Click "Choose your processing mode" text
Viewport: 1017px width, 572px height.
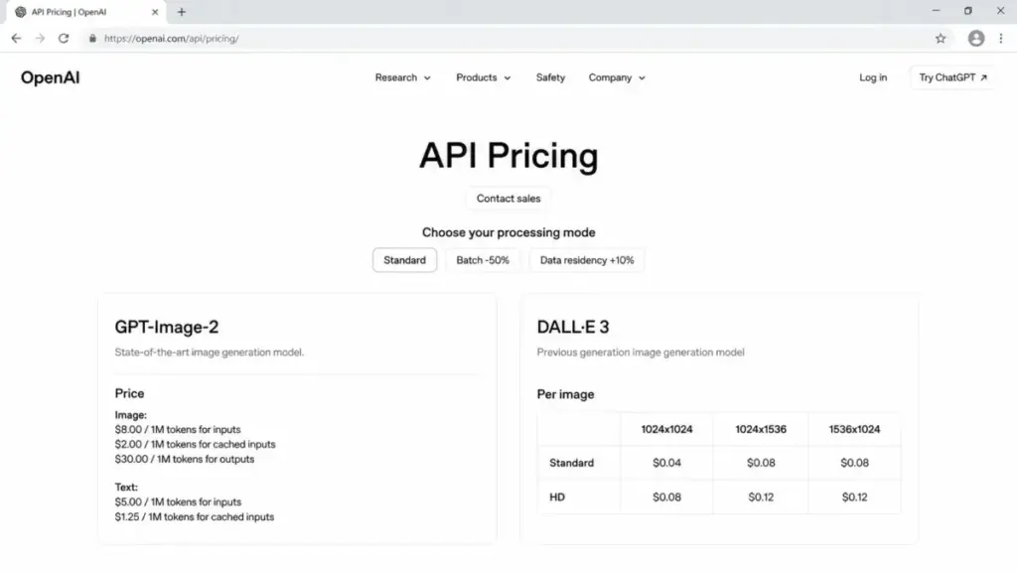click(x=508, y=232)
